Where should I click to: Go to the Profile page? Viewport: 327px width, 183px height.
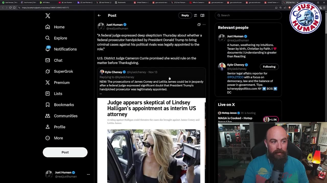coord(55,127)
